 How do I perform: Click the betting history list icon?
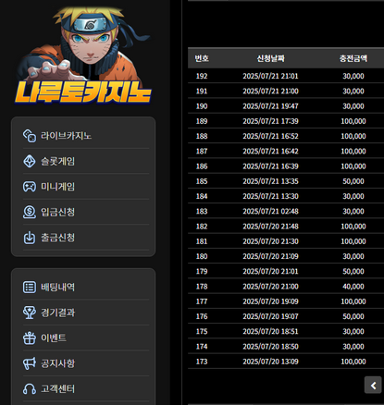click(x=30, y=287)
